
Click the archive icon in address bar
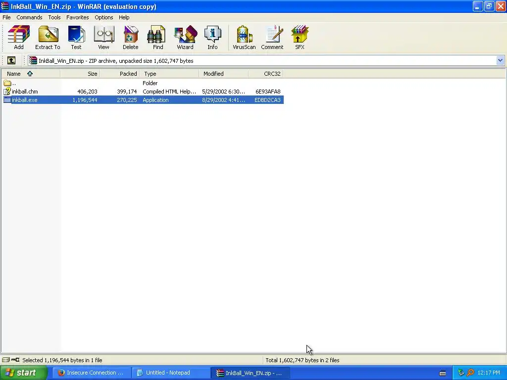click(33, 60)
